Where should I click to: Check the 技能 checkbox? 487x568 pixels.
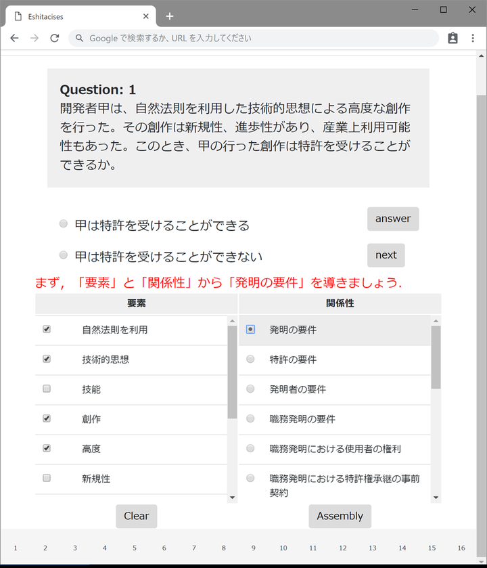[47, 389]
